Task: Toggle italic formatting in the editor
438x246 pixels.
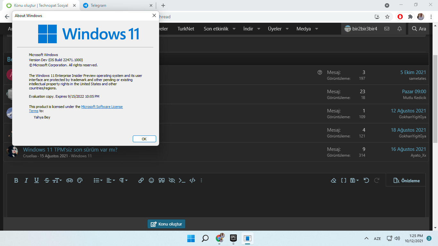Action: [x=26, y=180]
